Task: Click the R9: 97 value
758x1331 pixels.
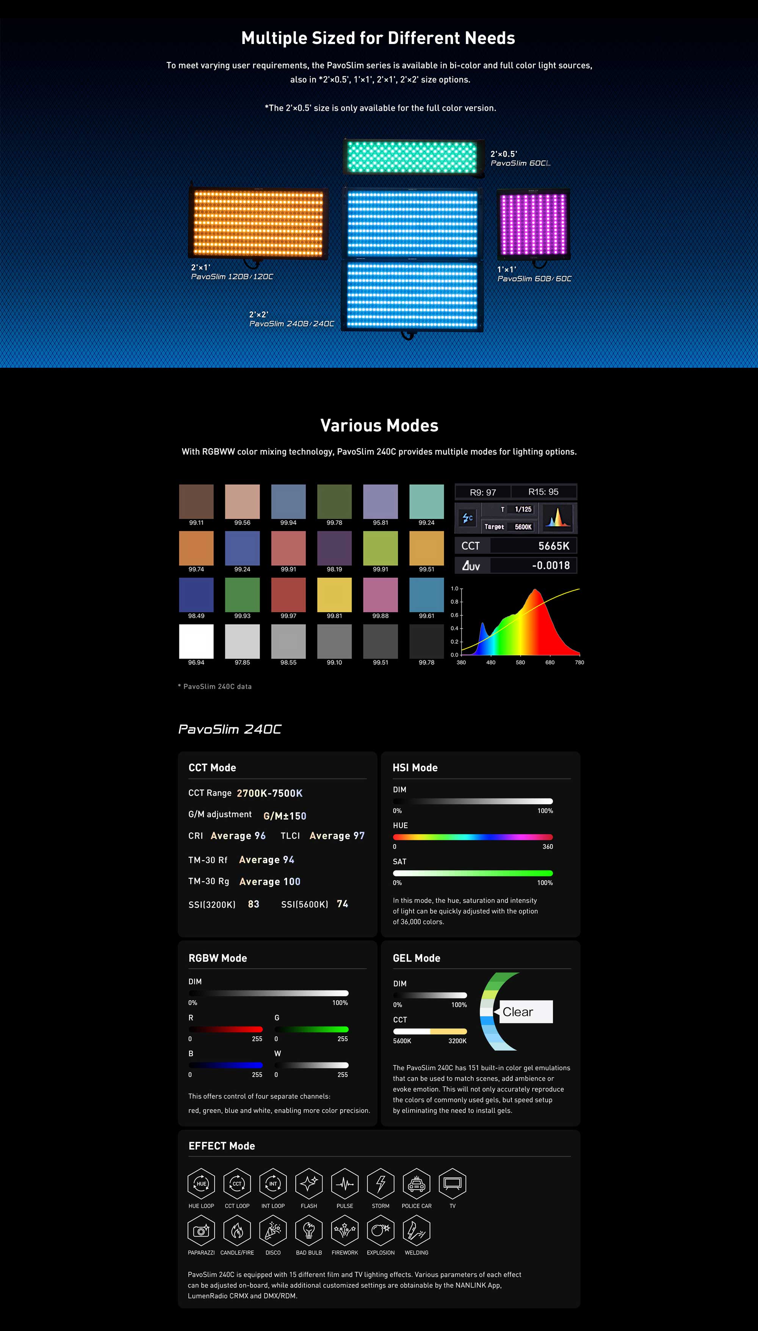Action: pyautogui.click(x=482, y=492)
